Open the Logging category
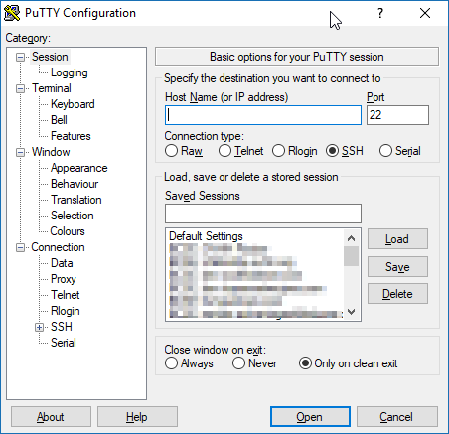 (x=69, y=72)
